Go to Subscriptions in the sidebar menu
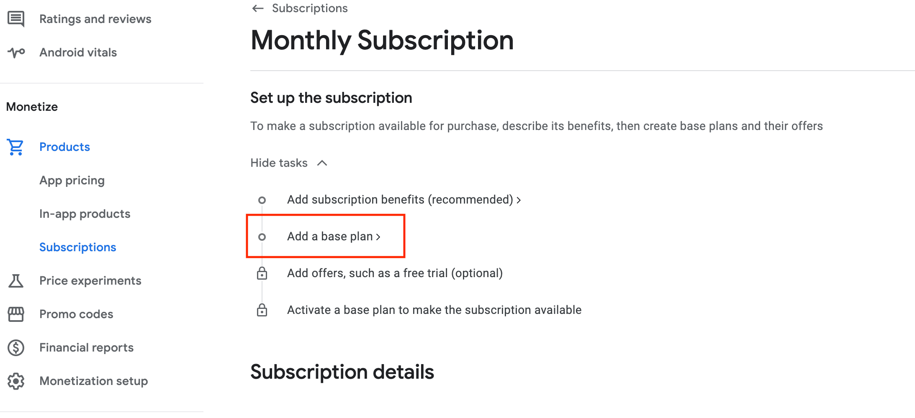 pyautogui.click(x=78, y=247)
